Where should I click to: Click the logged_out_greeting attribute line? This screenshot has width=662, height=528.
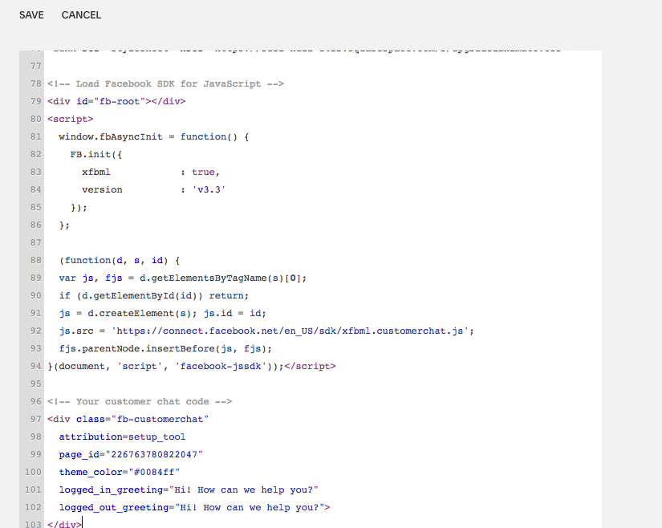click(x=194, y=508)
